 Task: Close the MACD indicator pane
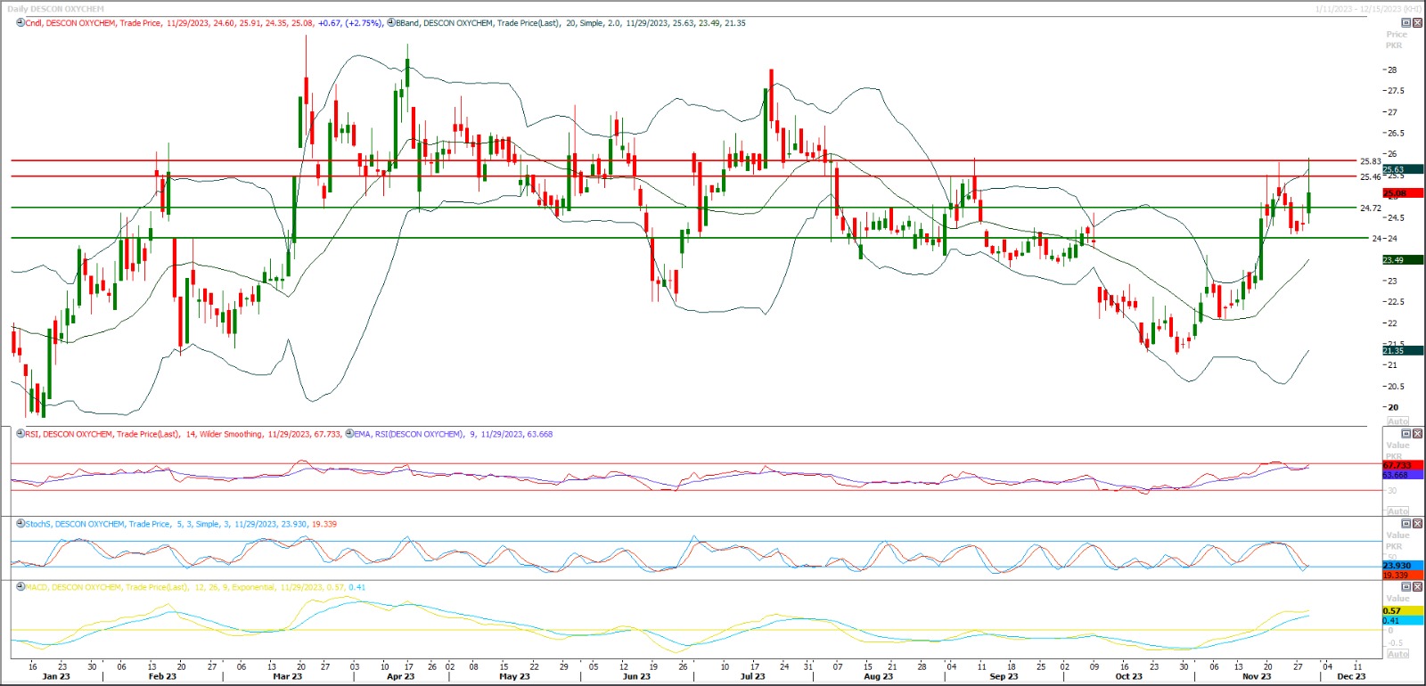1417,587
